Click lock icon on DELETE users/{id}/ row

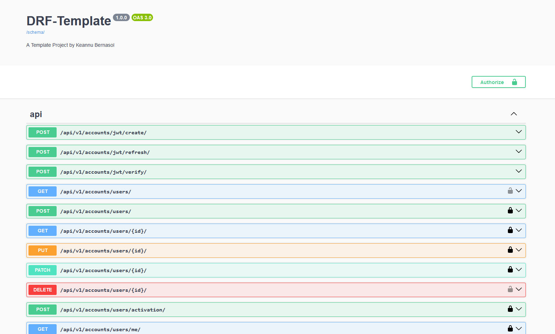coord(510,289)
